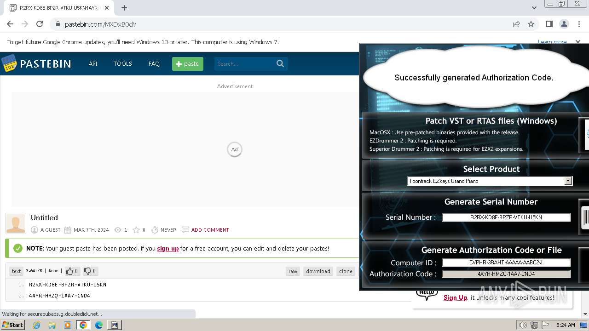The image size is (589, 331).
Task: Click the ADD COMMENT link
Action: 210,230
